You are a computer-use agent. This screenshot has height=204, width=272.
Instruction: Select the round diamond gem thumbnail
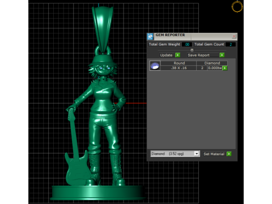[155, 66]
